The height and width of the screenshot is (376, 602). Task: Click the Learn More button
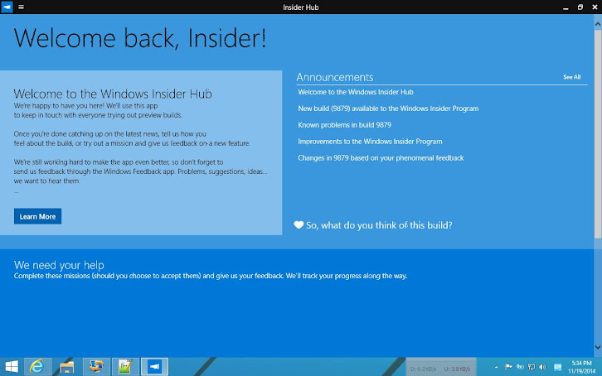tap(37, 216)
